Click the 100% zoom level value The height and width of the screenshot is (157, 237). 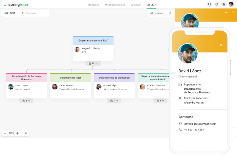(x=12, y=133)
